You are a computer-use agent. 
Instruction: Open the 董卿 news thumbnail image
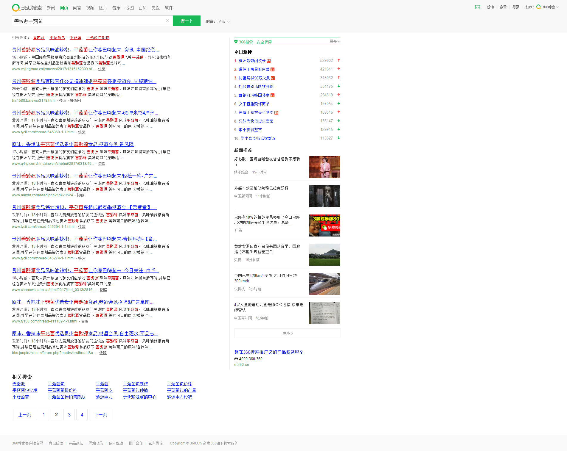[325, 167]
